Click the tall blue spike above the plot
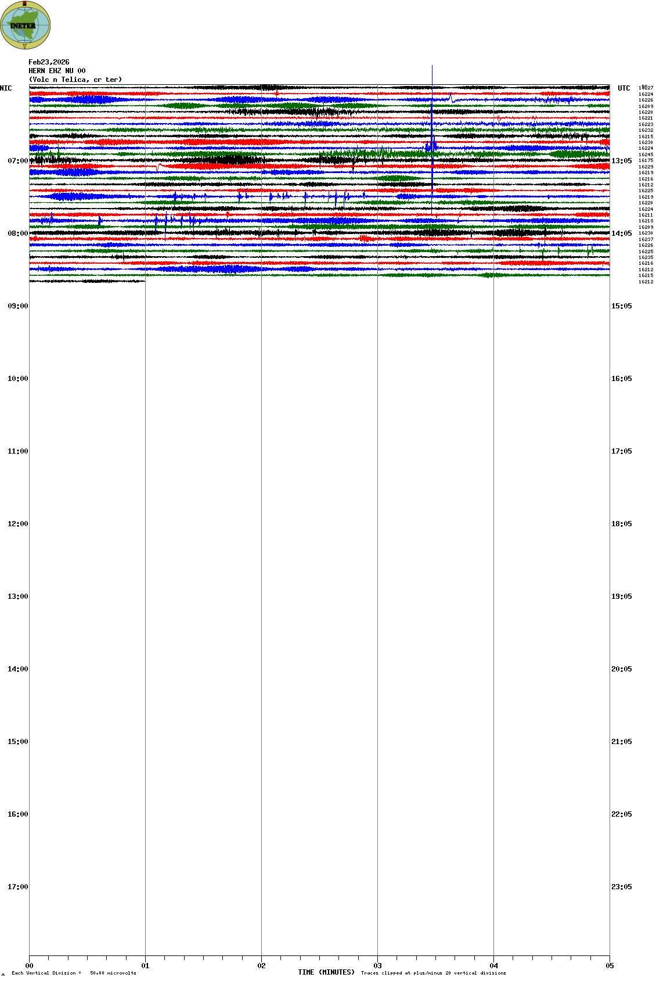 432,76
